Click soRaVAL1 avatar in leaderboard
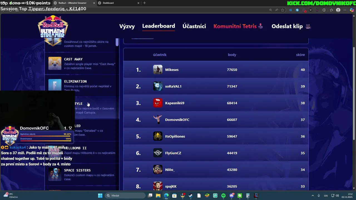Screen dimensions: 356x200 158,86
